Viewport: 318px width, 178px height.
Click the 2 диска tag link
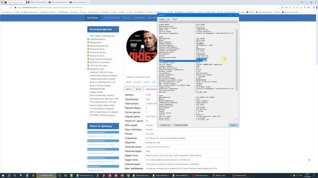(147, 82)
